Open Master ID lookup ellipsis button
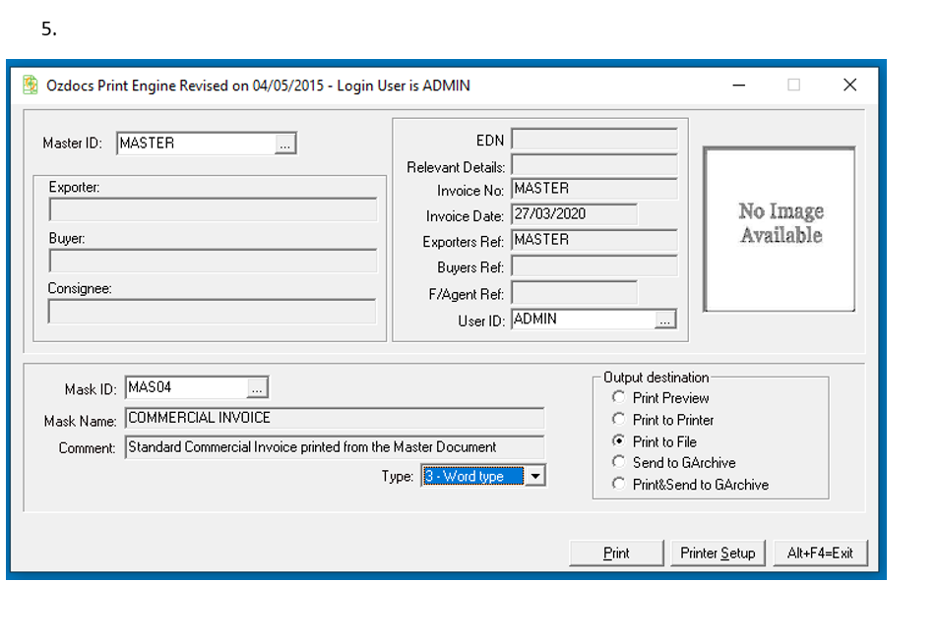The width and height of the screenshot is (937, 641). (285, 144)
